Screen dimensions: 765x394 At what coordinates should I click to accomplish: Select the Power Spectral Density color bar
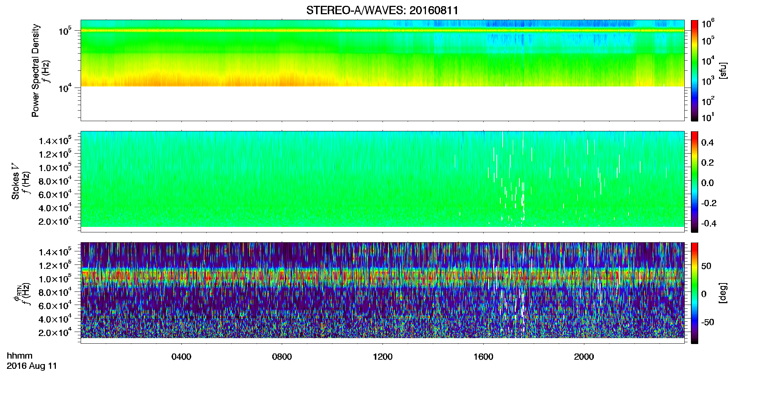point(694,70)
